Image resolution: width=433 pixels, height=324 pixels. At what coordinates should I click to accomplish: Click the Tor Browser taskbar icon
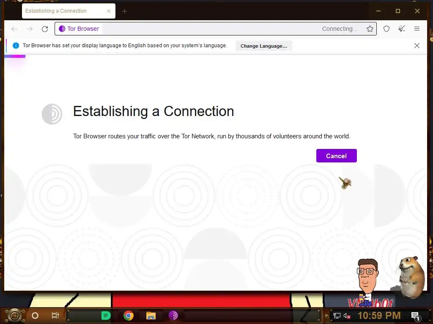pyautogui.click(x=173, y=316)
